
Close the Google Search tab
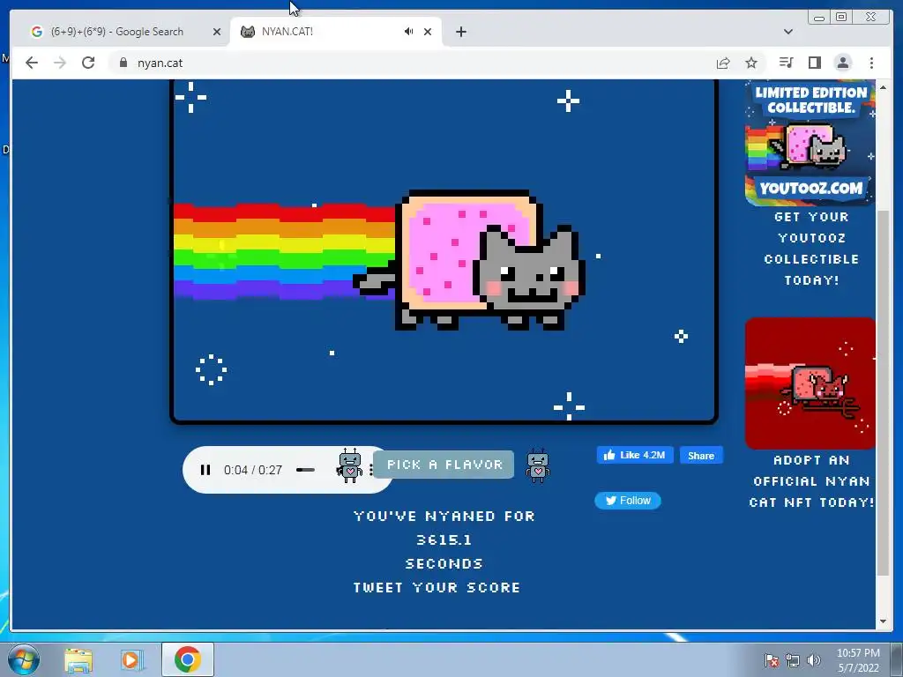217,32
